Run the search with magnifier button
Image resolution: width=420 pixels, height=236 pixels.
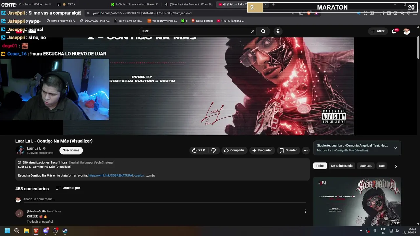(x=263, y=31)
